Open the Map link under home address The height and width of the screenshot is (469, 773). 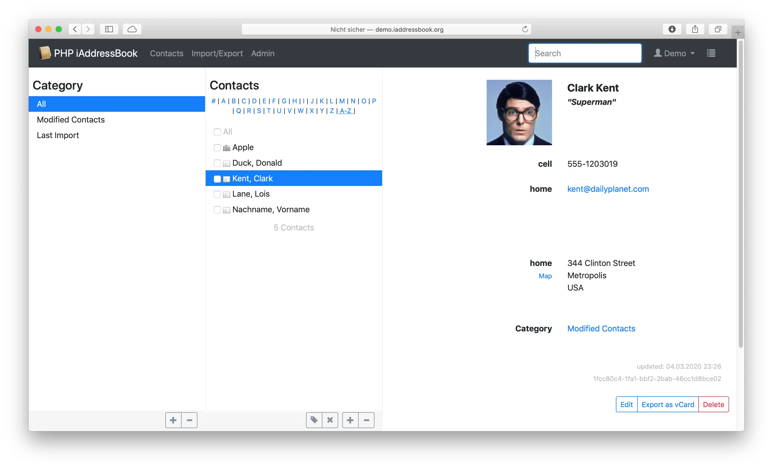(545, 276)
